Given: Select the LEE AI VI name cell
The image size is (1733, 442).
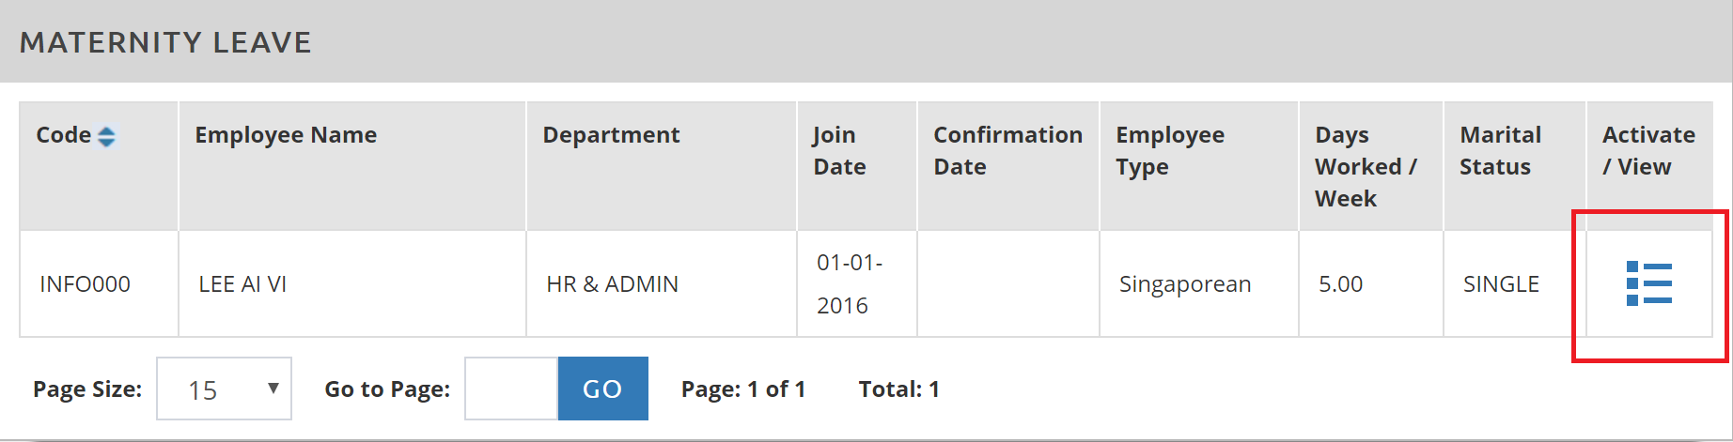Looking at the screenshot, I should pyautogui.click(x=242, y=283).
